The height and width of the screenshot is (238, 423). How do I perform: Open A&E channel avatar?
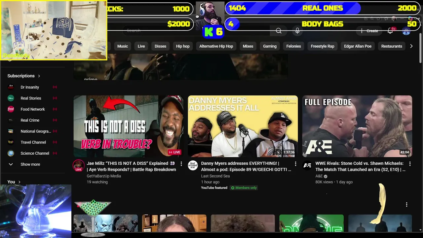[307, 166]
